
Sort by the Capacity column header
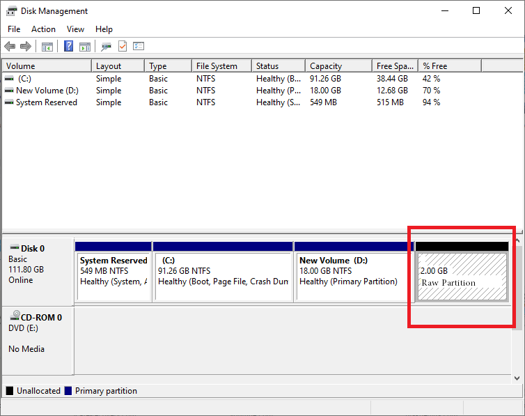339,66
